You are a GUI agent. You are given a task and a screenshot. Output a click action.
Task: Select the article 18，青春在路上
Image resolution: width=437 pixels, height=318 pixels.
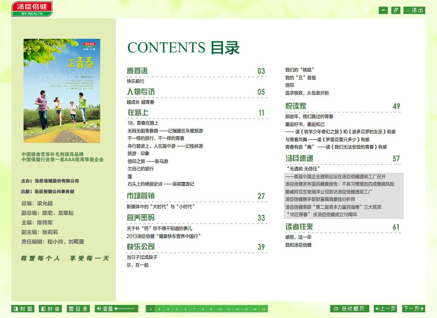coord(143,123)
